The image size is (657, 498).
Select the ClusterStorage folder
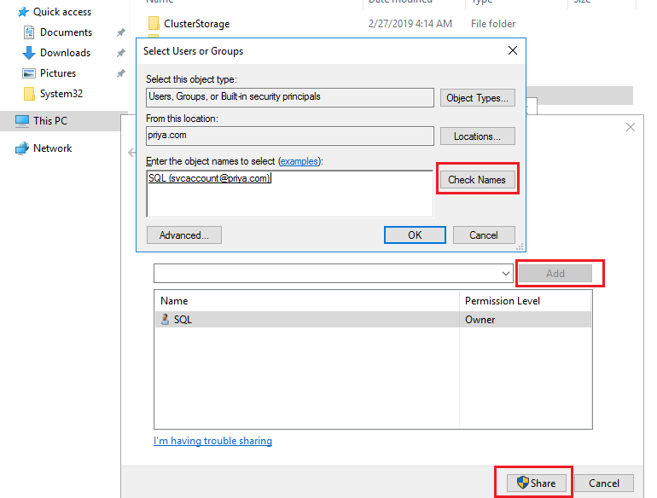(197, 24)
